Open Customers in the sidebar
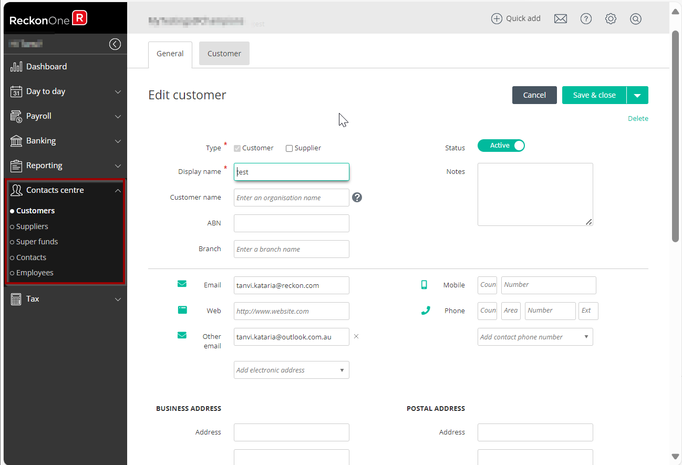This screenshot has width=682, height=465. (35, 211)
